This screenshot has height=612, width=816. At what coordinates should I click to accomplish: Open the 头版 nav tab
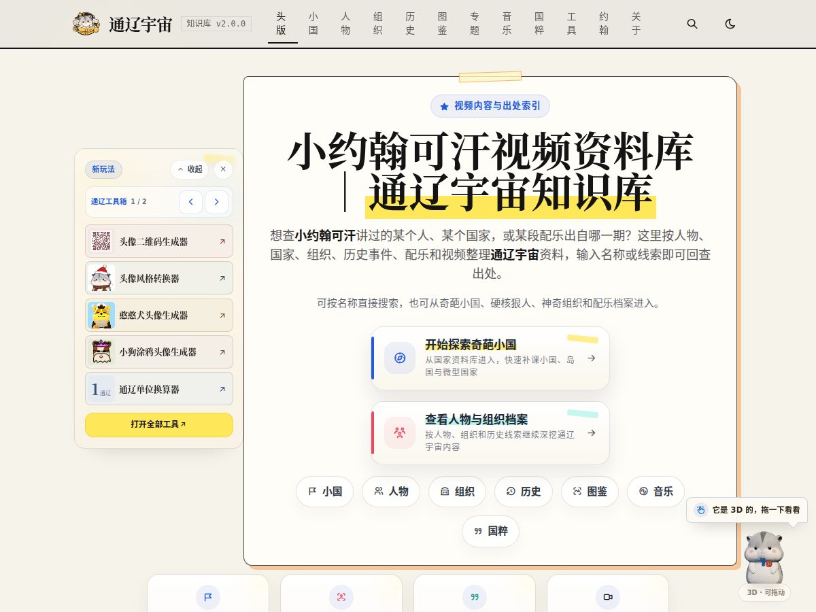282,24
